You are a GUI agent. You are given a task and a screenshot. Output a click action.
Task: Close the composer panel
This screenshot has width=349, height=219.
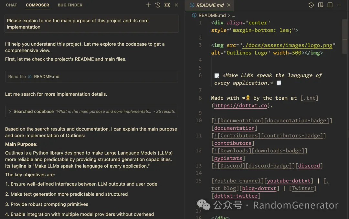tap(176, 5)
